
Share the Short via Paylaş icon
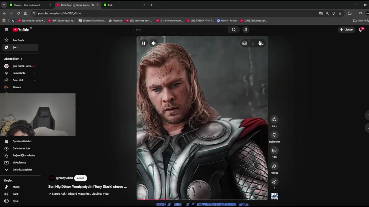point(274,166)
